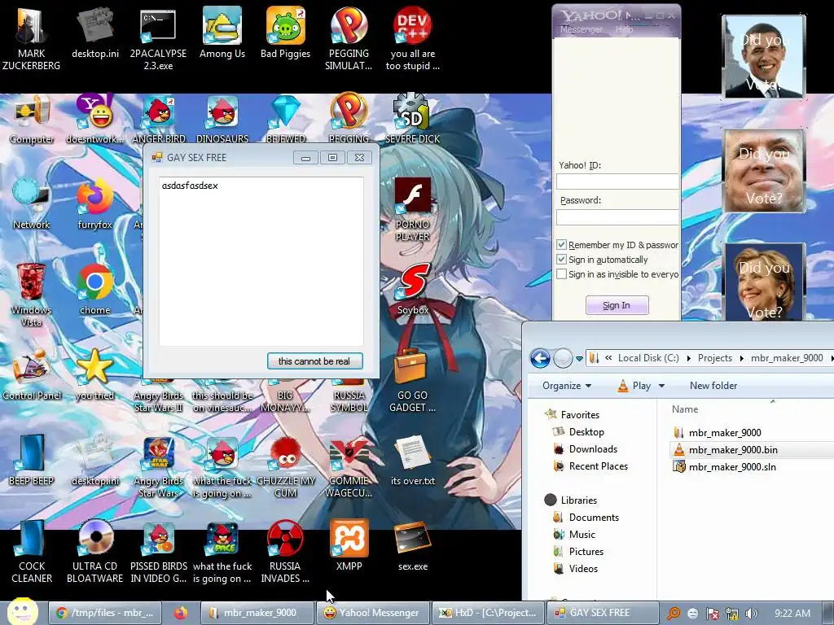Click the Name column header in Explorer
834x625 pixels.
coord(684,409)
